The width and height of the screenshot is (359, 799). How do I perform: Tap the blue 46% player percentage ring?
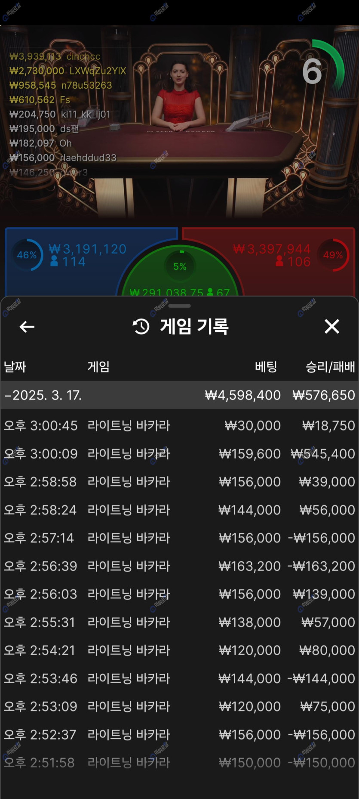point(28,255)
